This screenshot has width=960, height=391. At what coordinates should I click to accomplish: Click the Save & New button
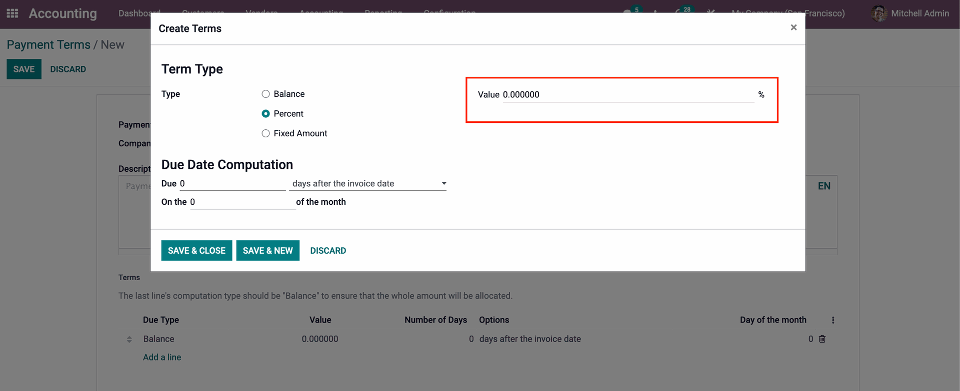(268, 251)
